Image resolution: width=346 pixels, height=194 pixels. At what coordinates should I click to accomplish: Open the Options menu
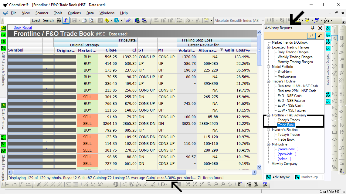coord(74,13)
